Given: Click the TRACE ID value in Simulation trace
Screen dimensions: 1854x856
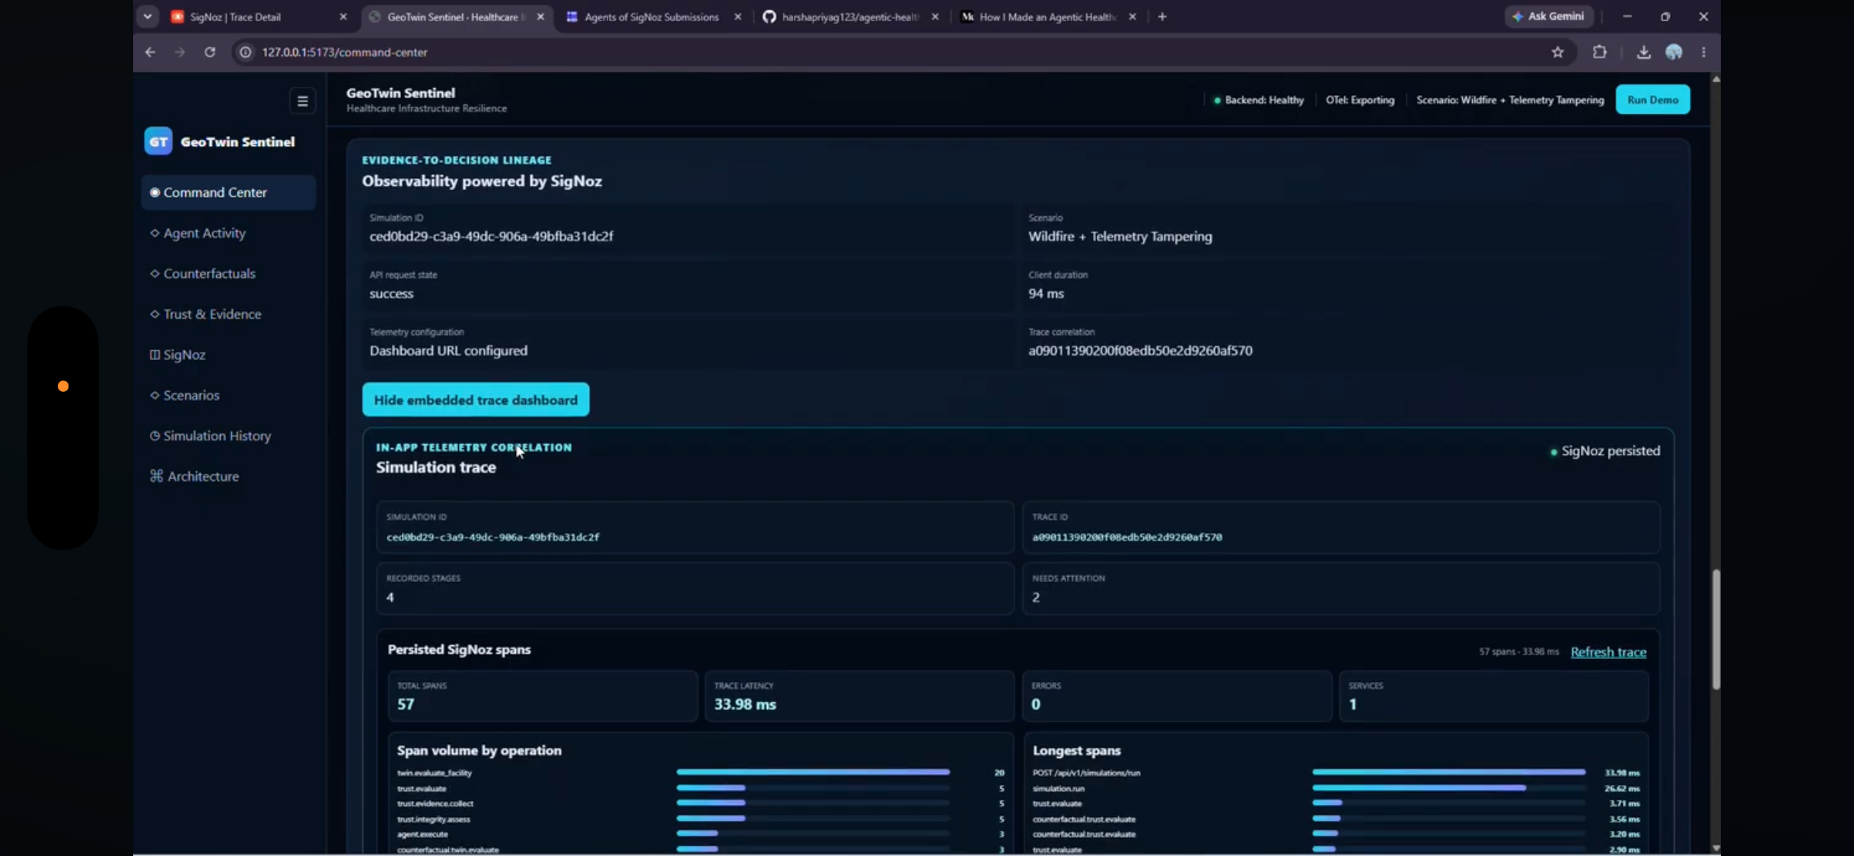Looking at the screenshot, I should [1127, 537].
